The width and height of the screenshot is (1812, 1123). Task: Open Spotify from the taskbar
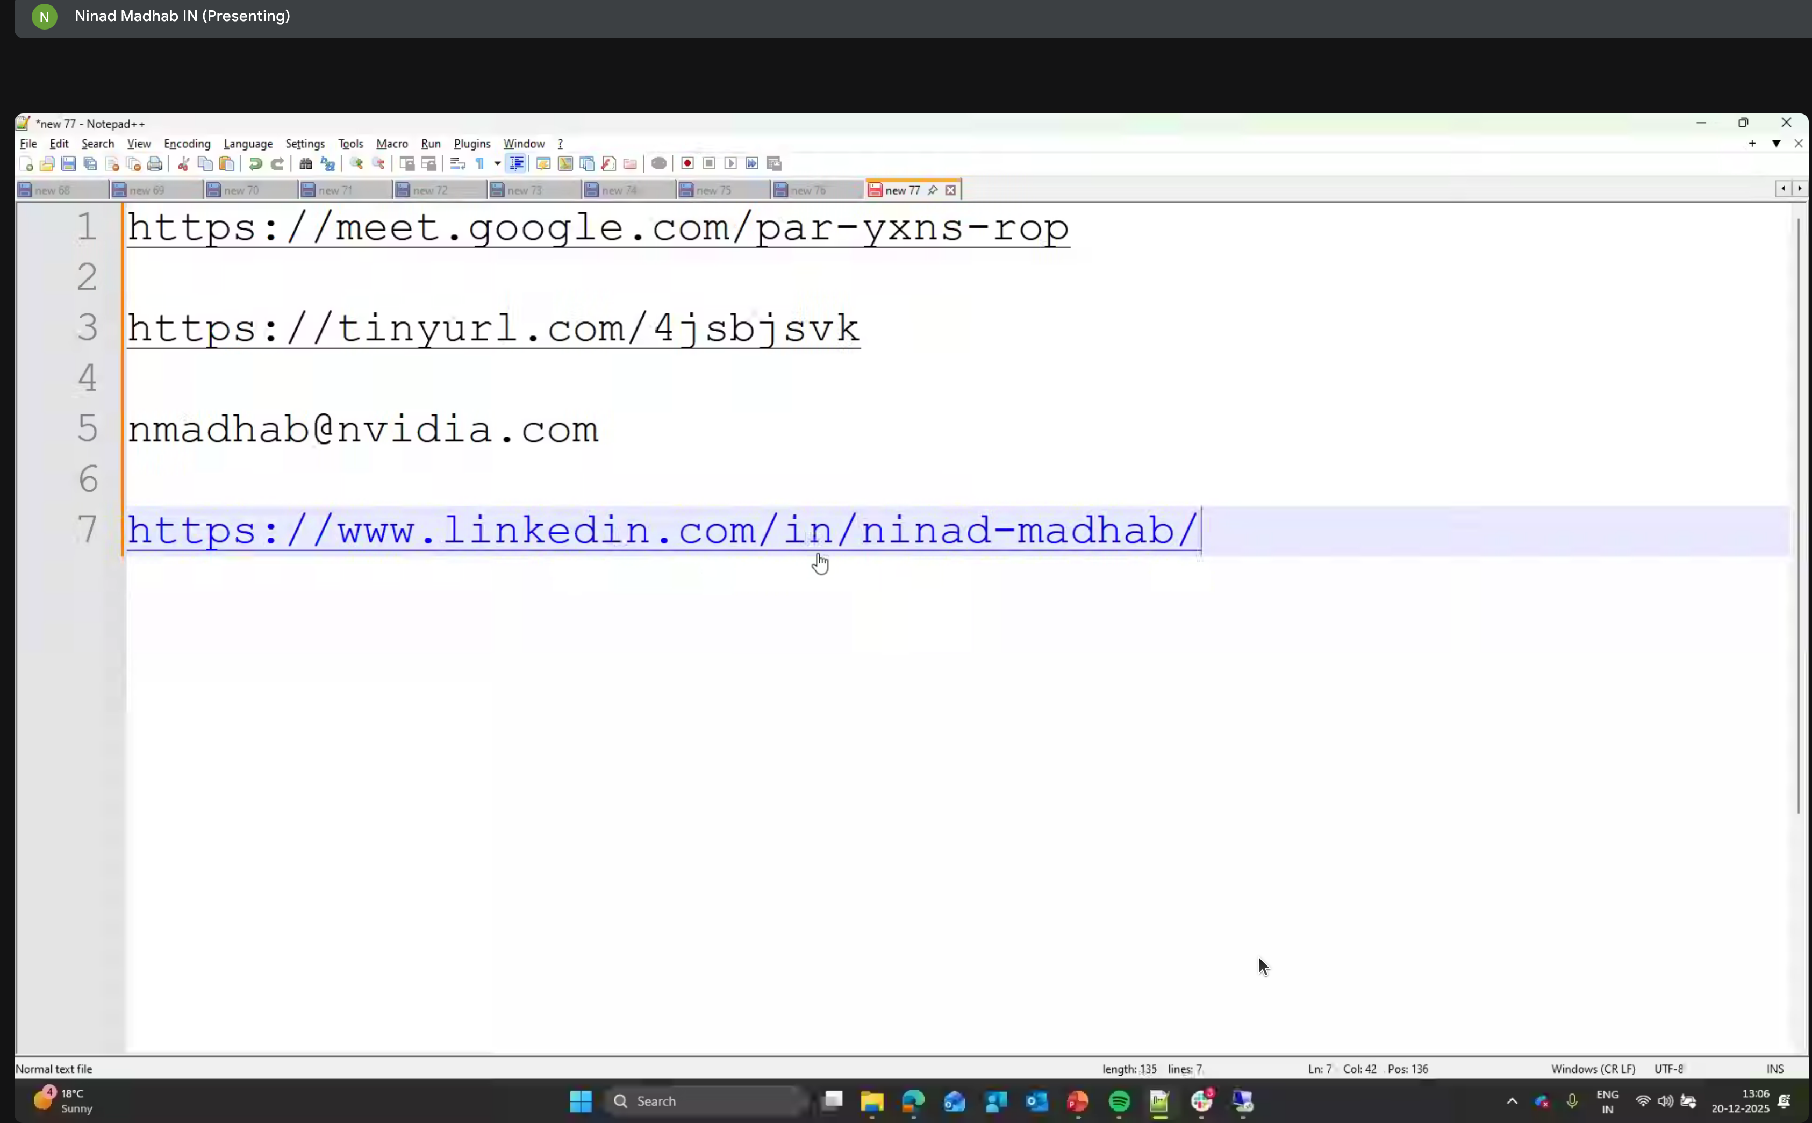pos(1119,1102)
